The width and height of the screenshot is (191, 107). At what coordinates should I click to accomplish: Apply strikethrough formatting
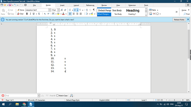[x=39, y=14]
